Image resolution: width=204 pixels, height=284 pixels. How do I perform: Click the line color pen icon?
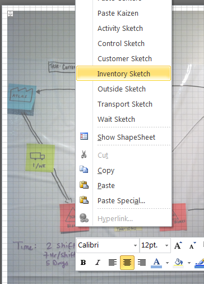click(x=200, y=263)
